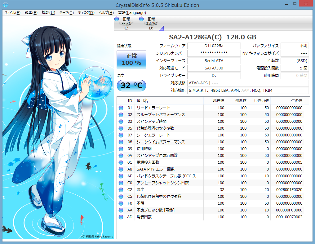Click status orb for 07 シークエラーレート
Image resolution: width=315 pixels, height=244 pixels.
click(121, 135)
